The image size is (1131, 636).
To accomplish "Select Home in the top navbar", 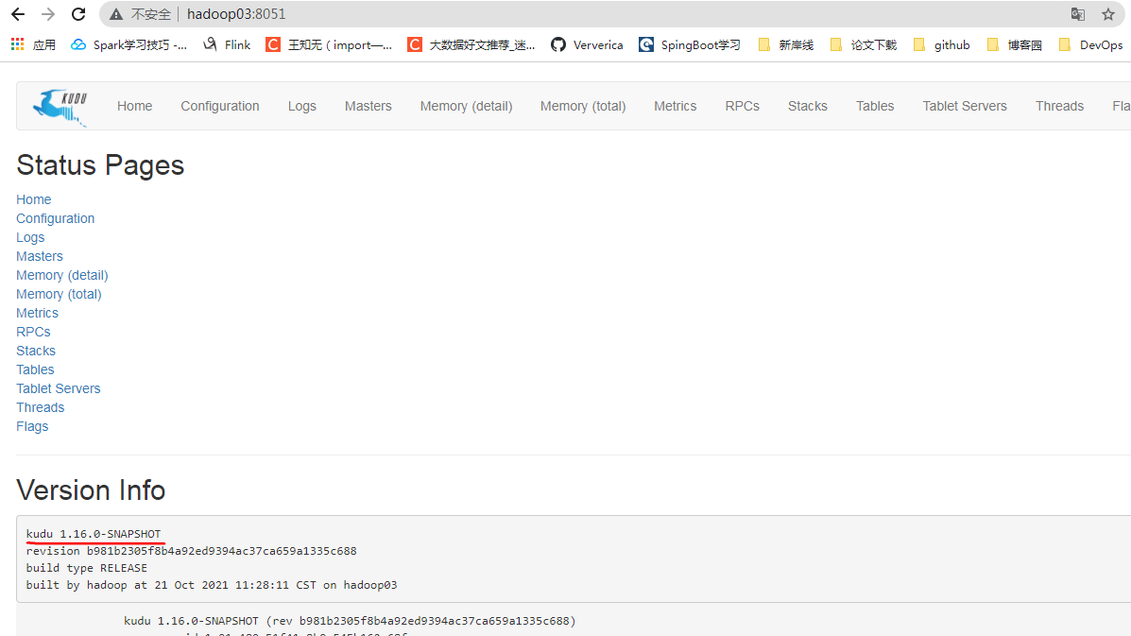I will click(135, 106).
